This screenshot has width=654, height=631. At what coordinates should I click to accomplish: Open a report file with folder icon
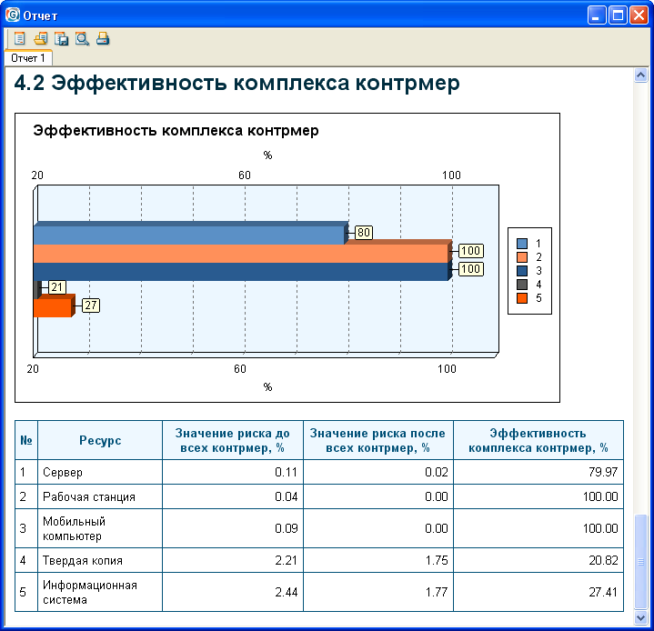click(40, 39)
